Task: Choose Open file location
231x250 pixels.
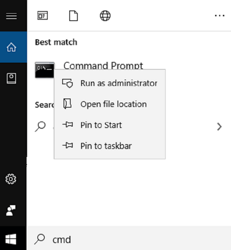Action: (x=110, y=104)
